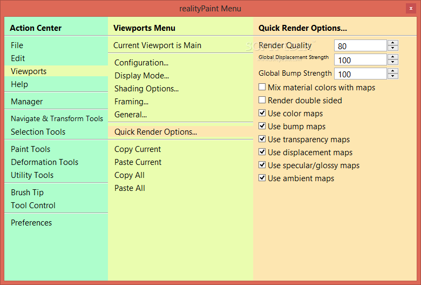Click the Render Quality value field
The height and width of the screenshot is (285, 421).
(361, 46)
